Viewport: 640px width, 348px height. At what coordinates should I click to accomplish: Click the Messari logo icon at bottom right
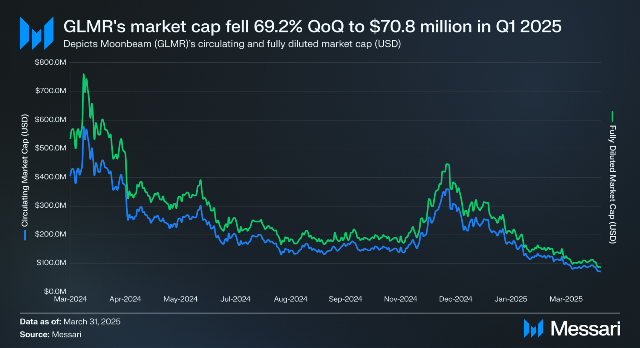pyautogui.click(x=533, y=329)
